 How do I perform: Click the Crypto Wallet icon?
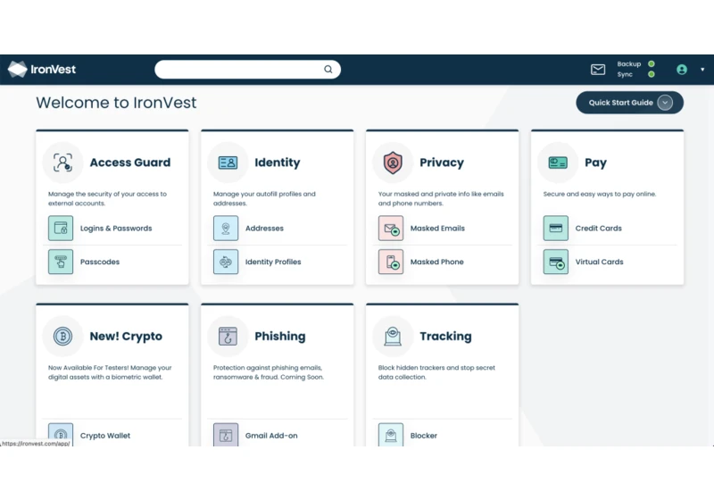point(61,435)
